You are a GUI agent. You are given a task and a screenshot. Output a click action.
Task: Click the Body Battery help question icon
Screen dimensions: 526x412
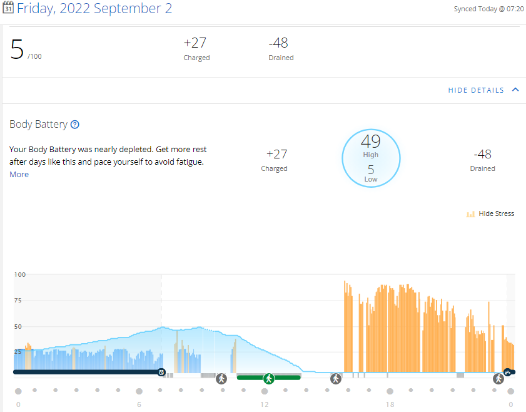click(x=75, y=125)
